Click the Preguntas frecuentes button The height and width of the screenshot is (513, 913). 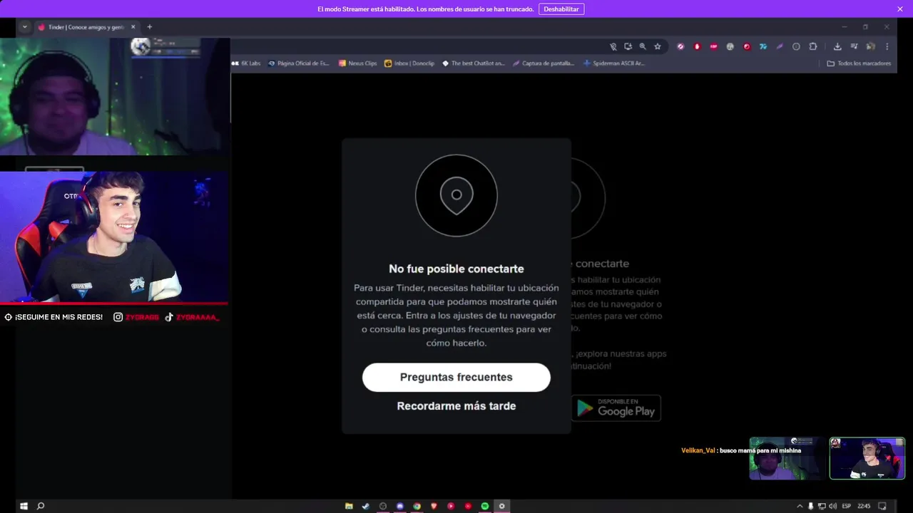tap(456, 377)
